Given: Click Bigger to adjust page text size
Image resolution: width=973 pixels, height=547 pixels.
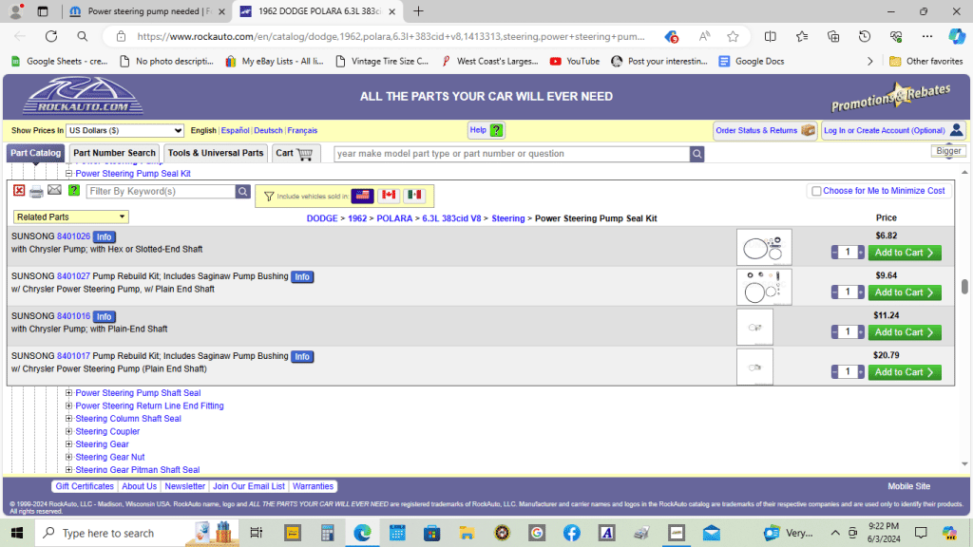Looking at the screenshot, I should [x=947, y=150].
